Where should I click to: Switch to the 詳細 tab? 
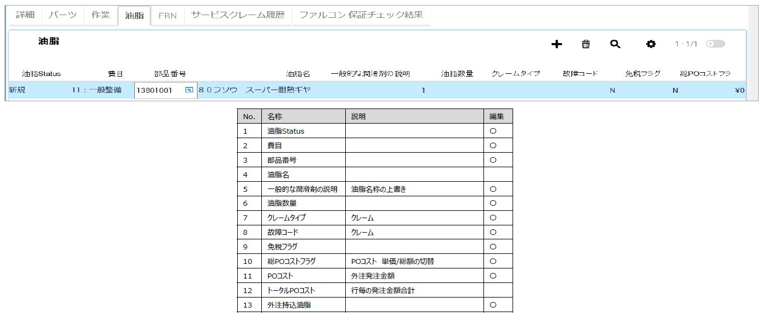click(25, 15)
